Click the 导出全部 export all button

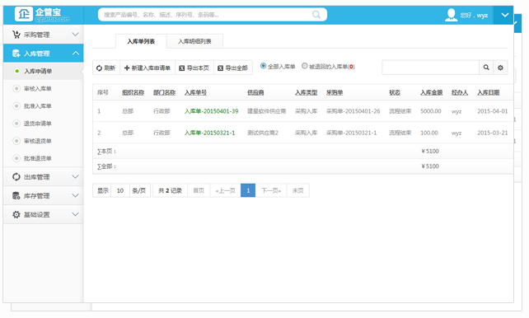point(233,68)
